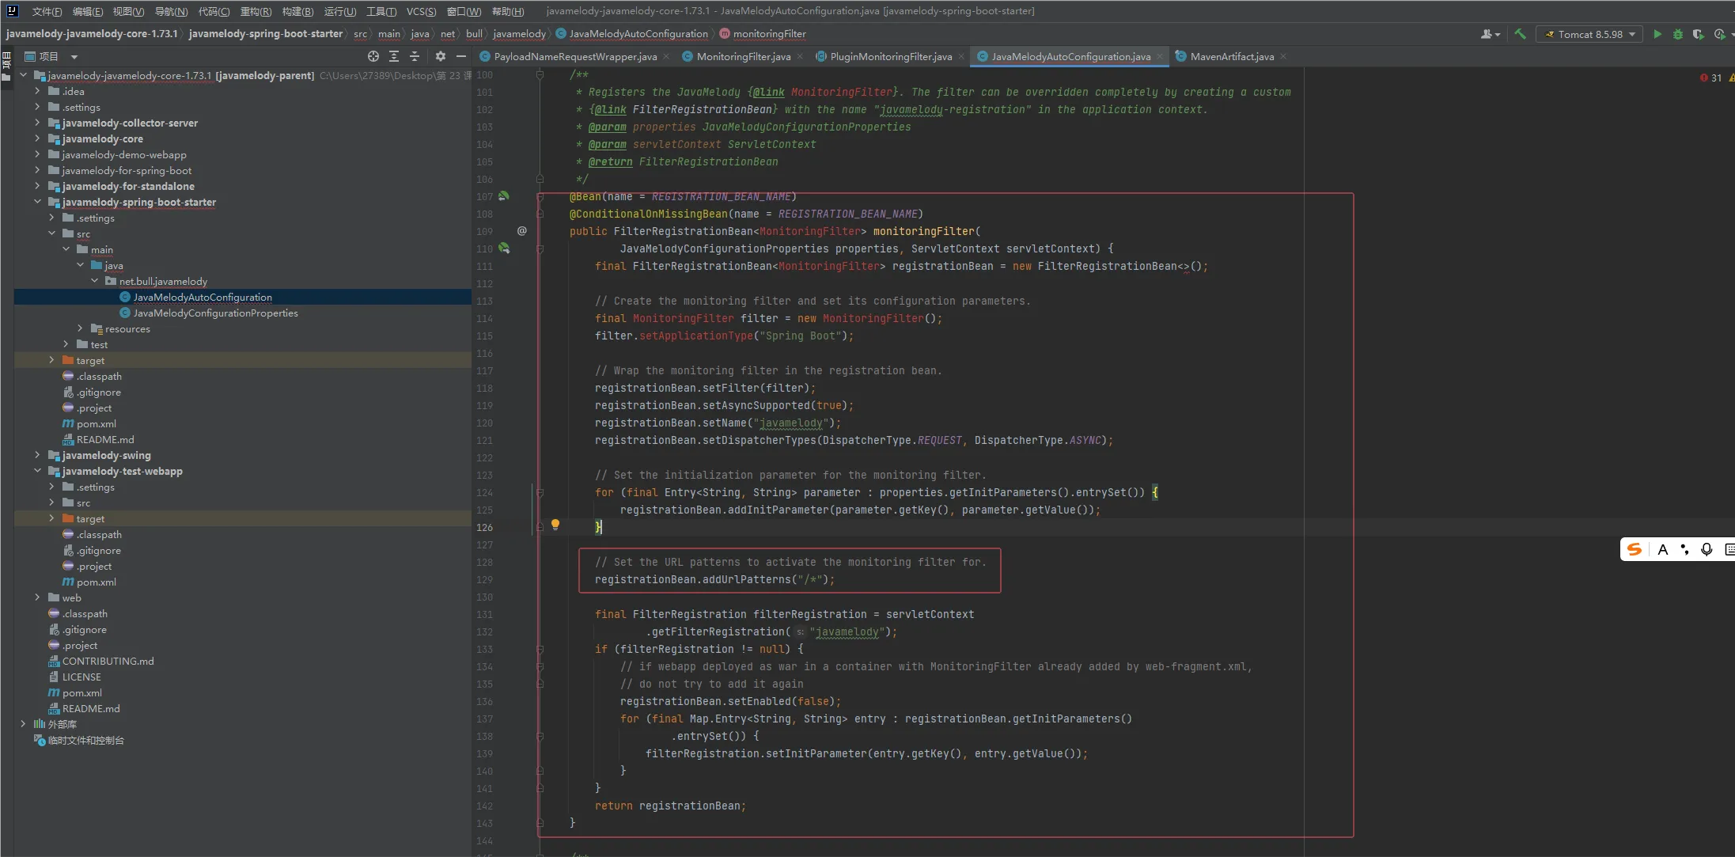Expand all nodes in the project tree
Screen dimensions: 1735x857
tap(394, 56)
